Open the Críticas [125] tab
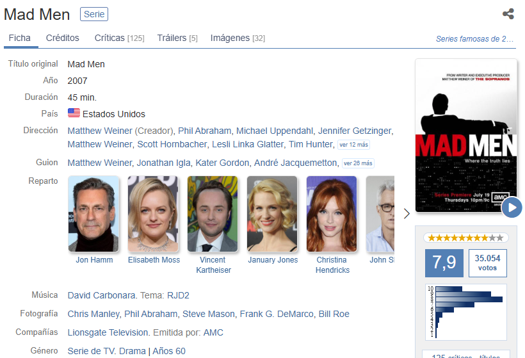525x358 pixels. click(120, 38)
